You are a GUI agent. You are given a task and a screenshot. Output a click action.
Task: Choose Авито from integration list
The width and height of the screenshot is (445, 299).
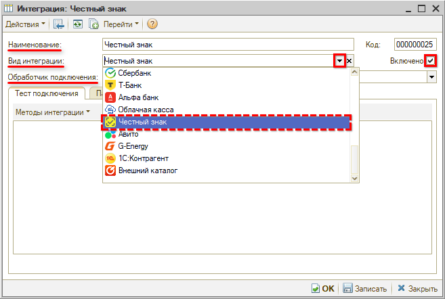(128, 134)
